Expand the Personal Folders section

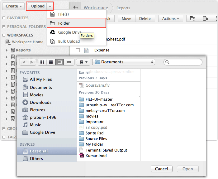pos(4,27)
